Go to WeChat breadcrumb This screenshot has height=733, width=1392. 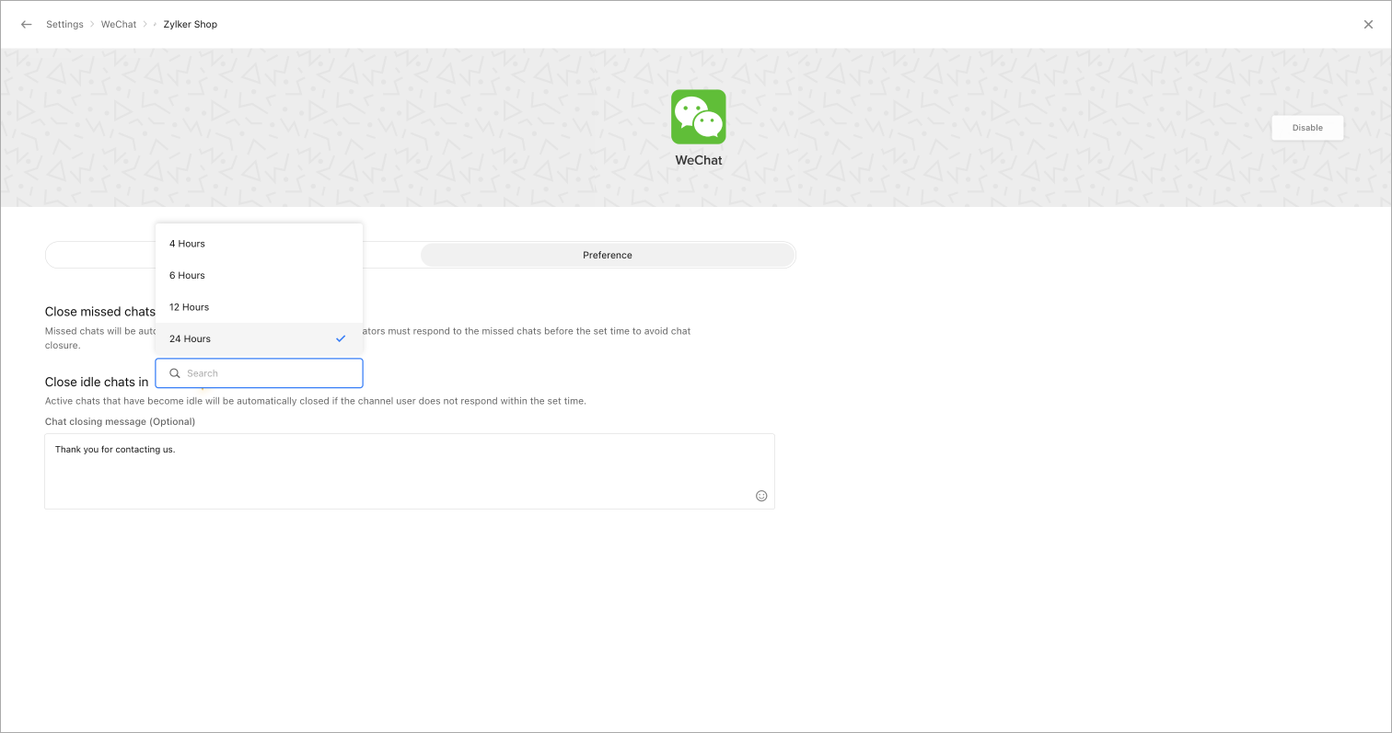(x=119, y=25)
